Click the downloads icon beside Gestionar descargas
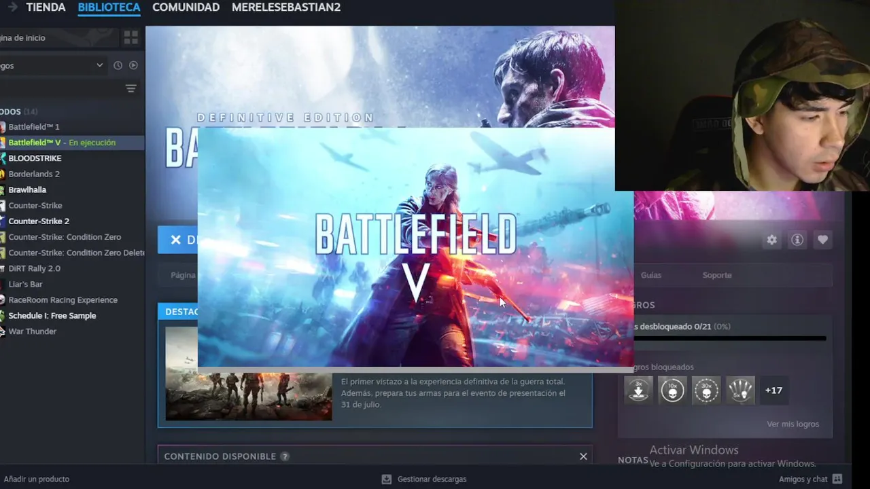The width and height of the screenshot is (870, 489). click(387, 479)
